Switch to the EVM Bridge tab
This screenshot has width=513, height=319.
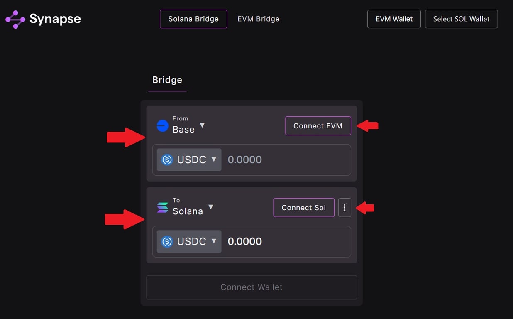258,19
